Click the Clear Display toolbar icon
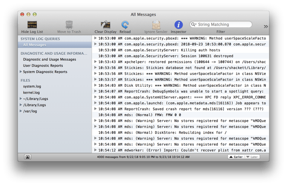Image resolution: width=287 pixels, height=186 pixels. click(x=105, y=25)
